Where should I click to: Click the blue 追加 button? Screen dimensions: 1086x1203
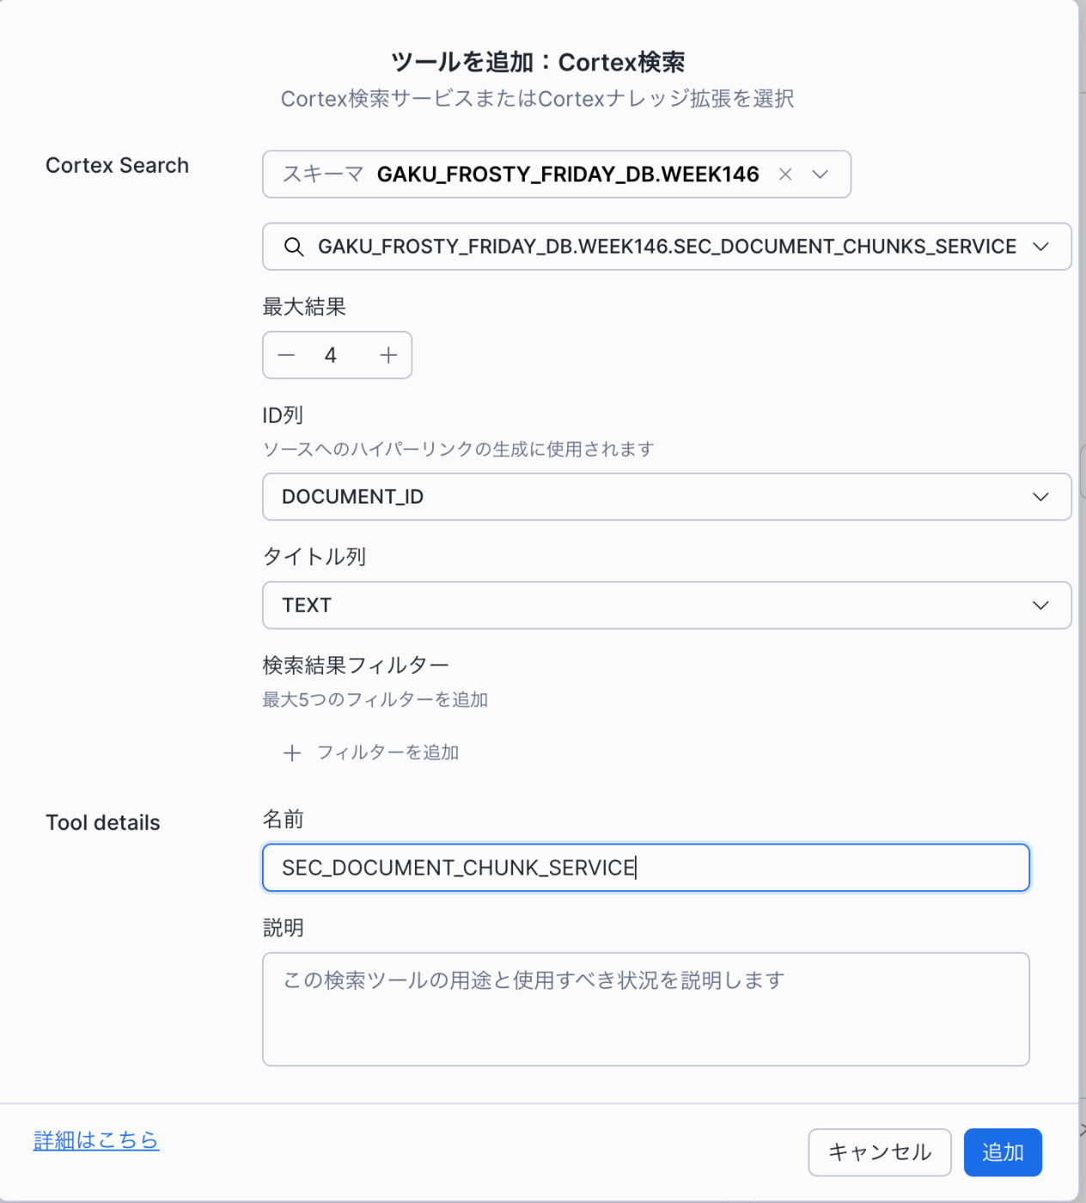point(1003,1152)
